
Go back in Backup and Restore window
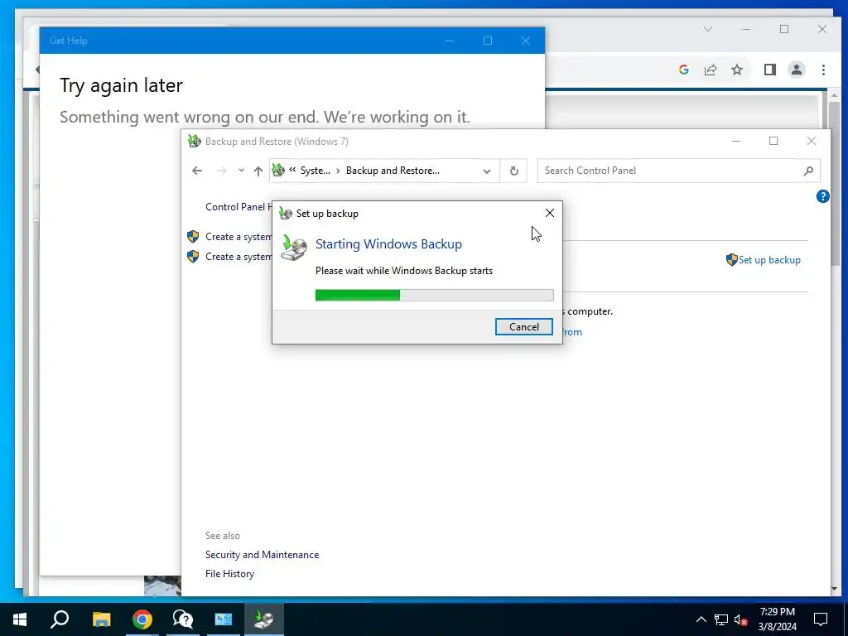click(197, 171)
